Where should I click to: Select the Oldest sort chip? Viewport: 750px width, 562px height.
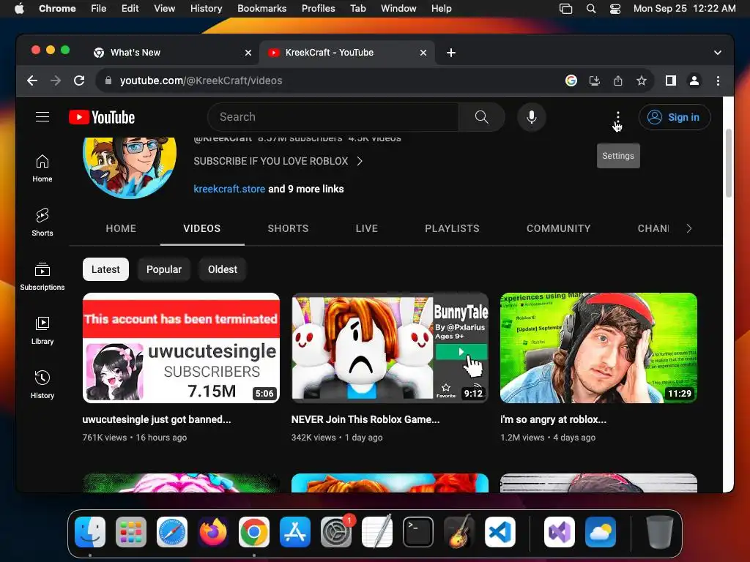(x=223, y=269)
